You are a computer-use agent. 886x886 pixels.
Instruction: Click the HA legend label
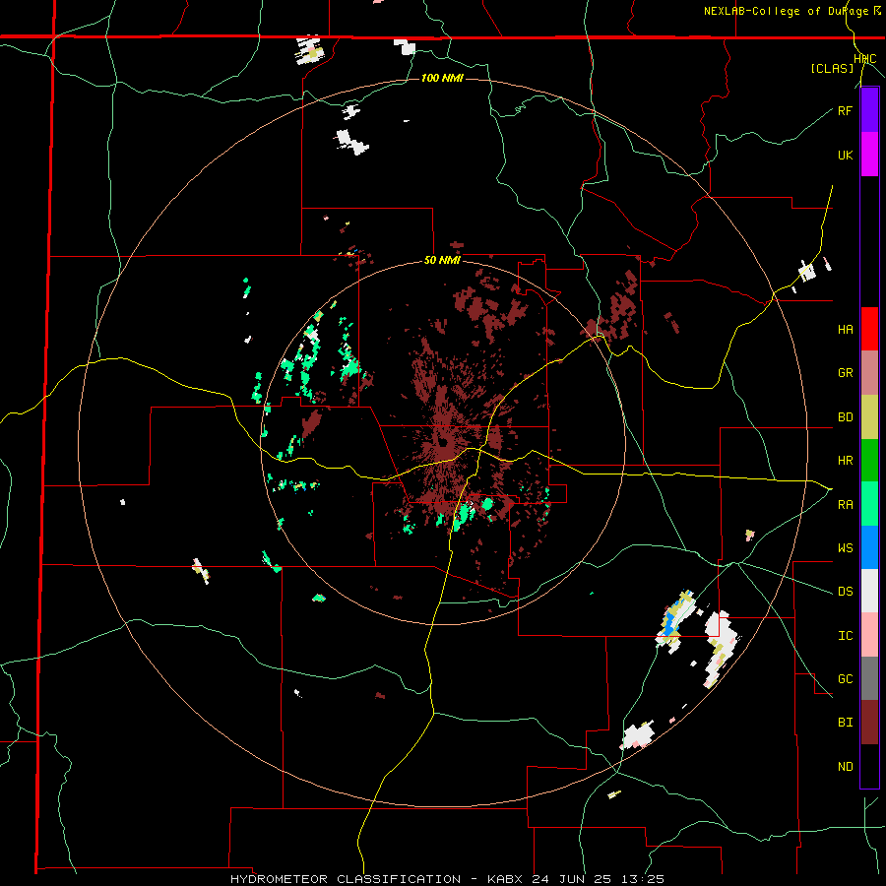point(846,330)
